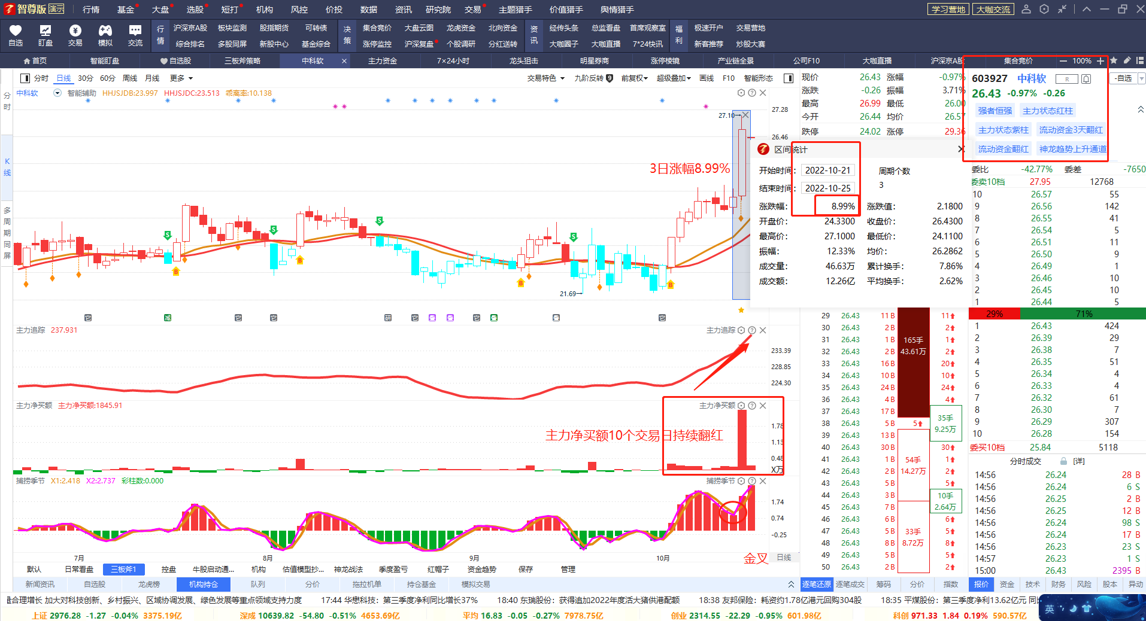Click the pencil edit icon in tab bar
This screenshot has height=621, width=1146.
[x=1127, y=60]
